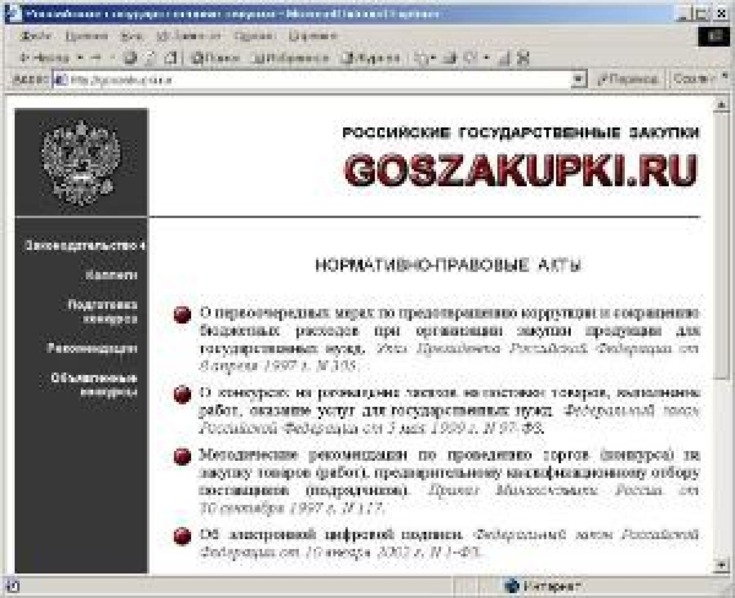Open the Объявленные конкурсы sidebar link
Screen dimensions: 735x598
coord(94,385)
